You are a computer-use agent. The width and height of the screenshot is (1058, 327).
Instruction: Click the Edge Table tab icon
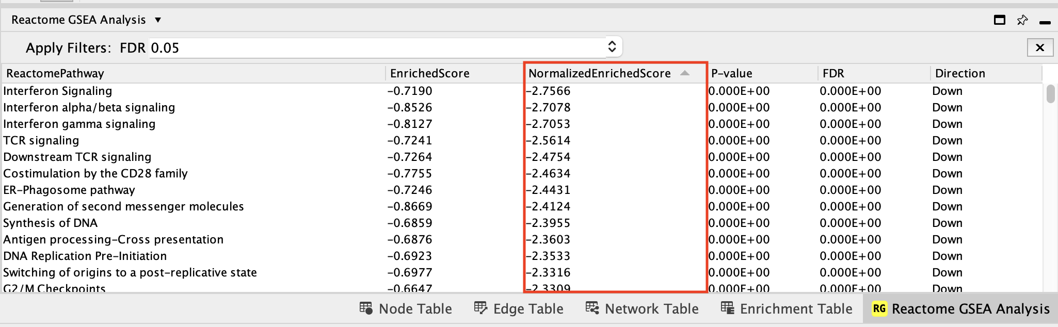480,308
